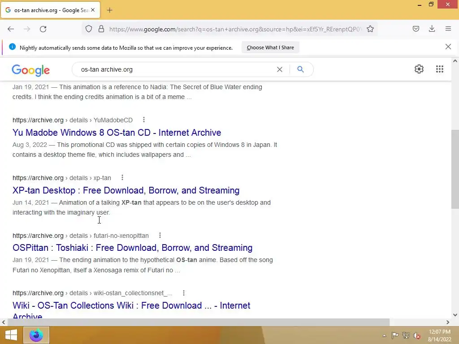This screenshot has height=344, width=459.
Task: Click the Aug 3, 2022 snippet text
Action: tap(145, 150)
